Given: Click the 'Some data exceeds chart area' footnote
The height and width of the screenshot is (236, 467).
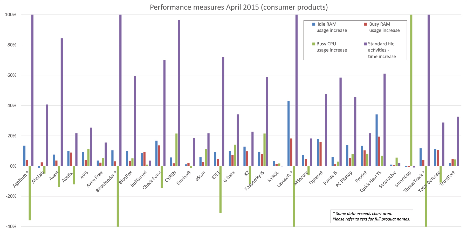Looking at the screenshot, I should [362, 214].
